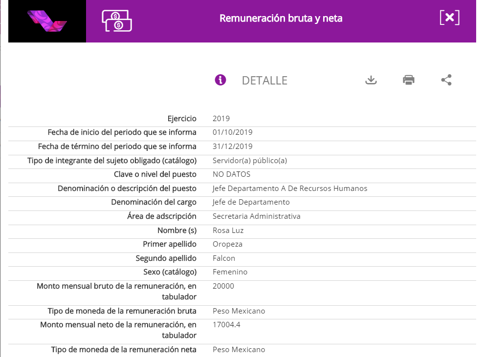Screen dimensions: 483x357
Task: Download the detail record
Action: (371, 80)
